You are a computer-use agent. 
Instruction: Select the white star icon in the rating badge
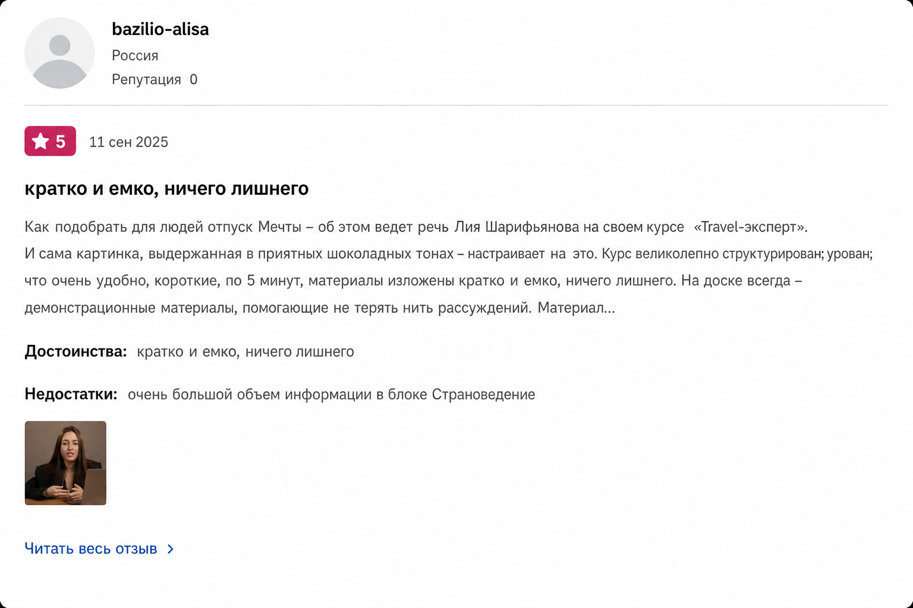click(40, 141)
